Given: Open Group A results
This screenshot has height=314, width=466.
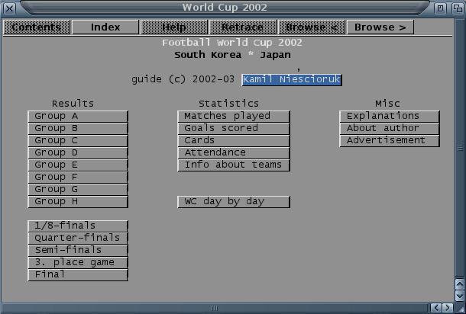Looking at the screenshot, I should click(78, 117).
